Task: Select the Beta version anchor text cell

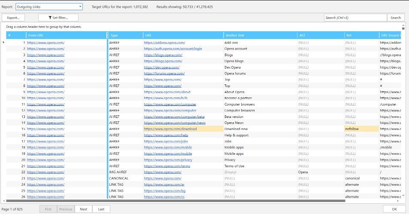Action: (x=261, y=117)
